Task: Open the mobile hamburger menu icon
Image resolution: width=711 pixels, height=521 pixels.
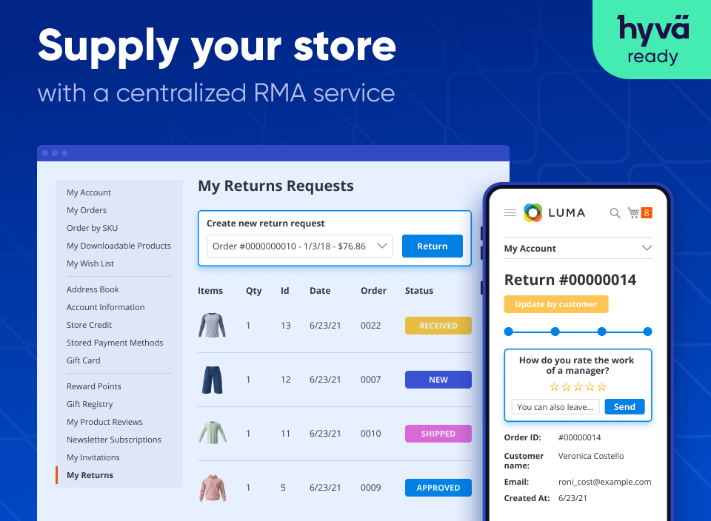Action: pos(510,213)
